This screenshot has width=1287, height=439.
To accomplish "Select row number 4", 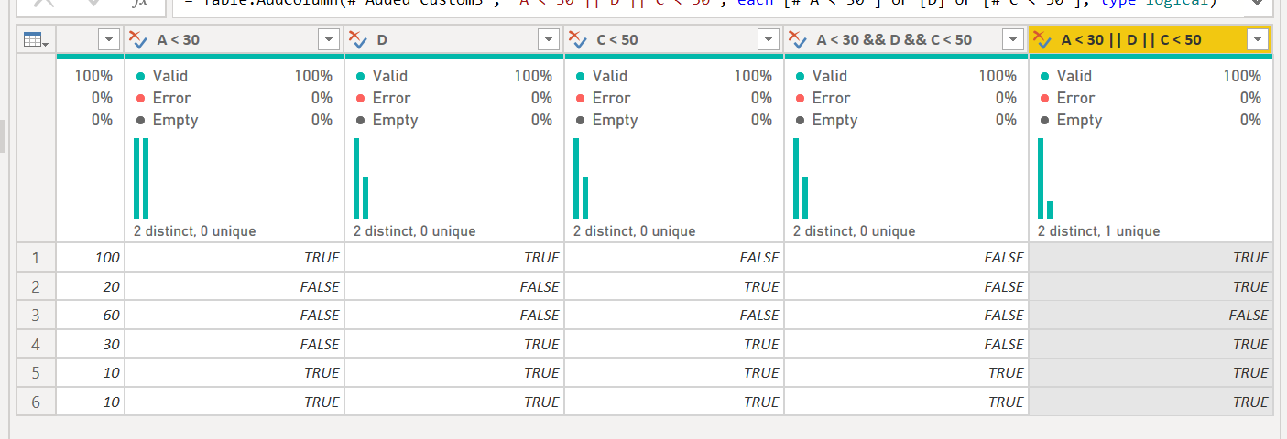I will pyautogui.click(x=36, y=344).
